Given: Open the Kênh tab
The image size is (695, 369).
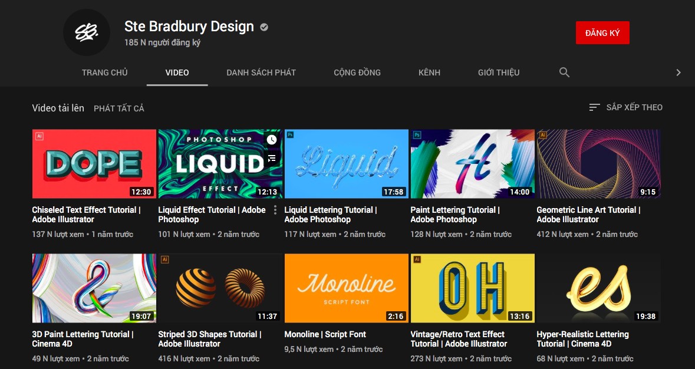Looking at the screenshot, I should (430, 72).
